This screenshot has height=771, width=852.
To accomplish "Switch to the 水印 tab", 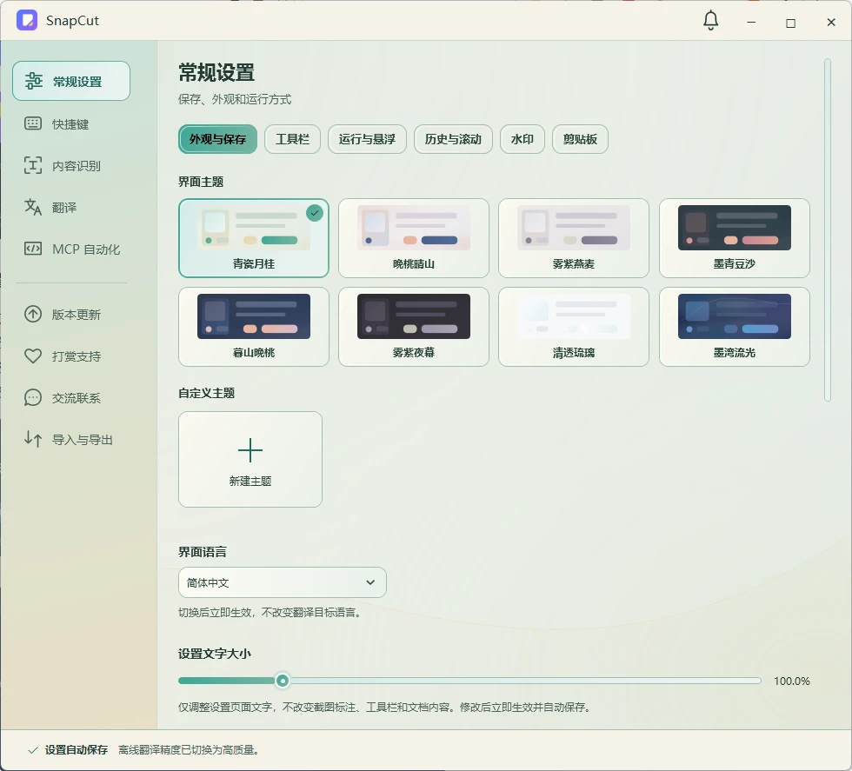I will (x=523, y=139).
